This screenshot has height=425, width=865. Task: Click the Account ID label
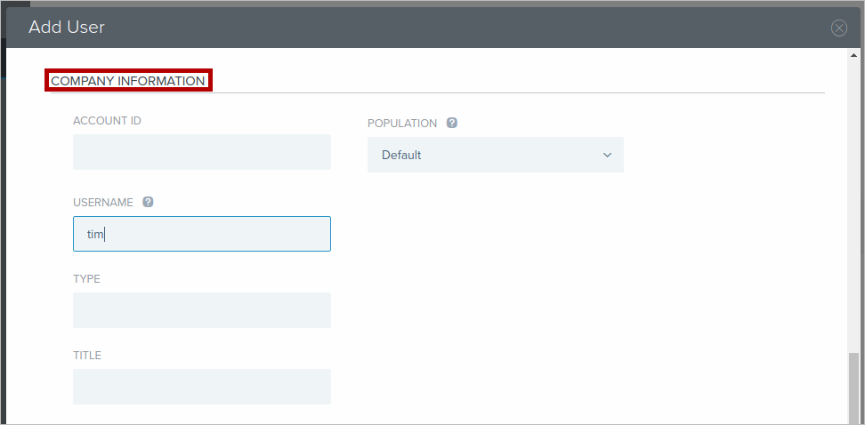click(107, 121)
